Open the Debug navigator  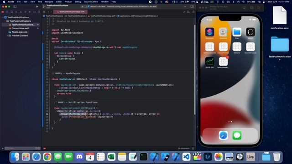click(x=30, y=12)
